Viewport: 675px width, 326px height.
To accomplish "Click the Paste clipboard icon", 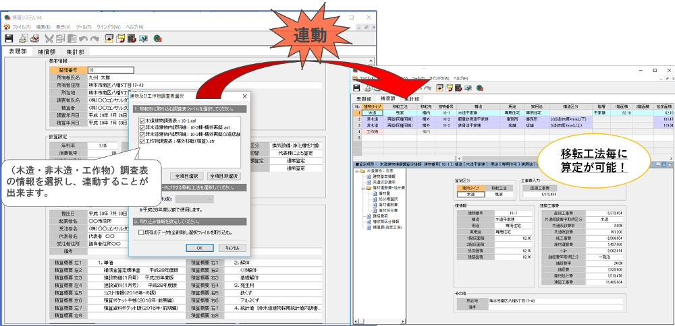I will [x=72, y=39].
